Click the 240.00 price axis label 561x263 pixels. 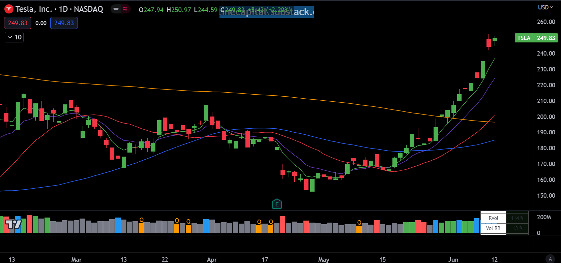coord(546,53)
